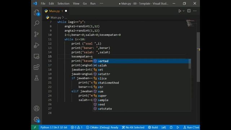The image size is (231, 130).
Task: Click print("benar: ",benar) on line 13
Action: click(x=91, y=48)
